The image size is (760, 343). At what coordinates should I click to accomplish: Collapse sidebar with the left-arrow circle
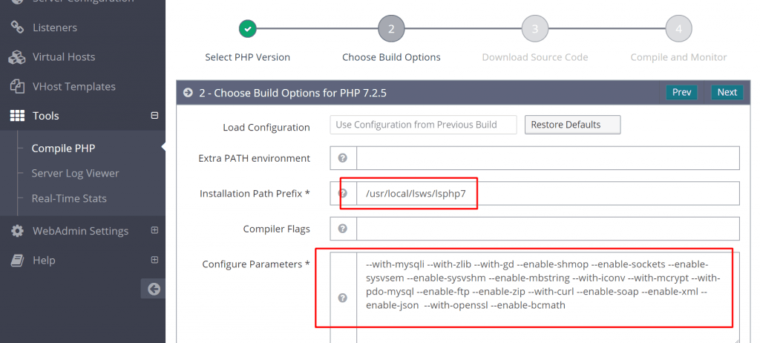pos(154,289)
